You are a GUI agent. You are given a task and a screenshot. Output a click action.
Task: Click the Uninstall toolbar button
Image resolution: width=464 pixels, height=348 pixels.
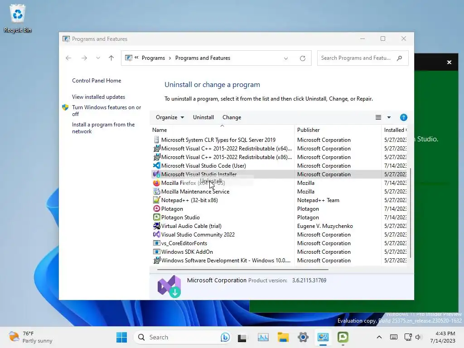pyautogui.click(x=203, y=117)
